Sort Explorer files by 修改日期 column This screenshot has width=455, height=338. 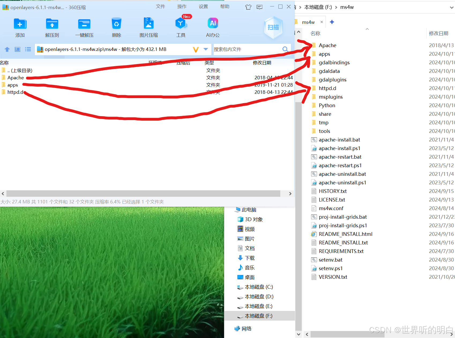438,34
